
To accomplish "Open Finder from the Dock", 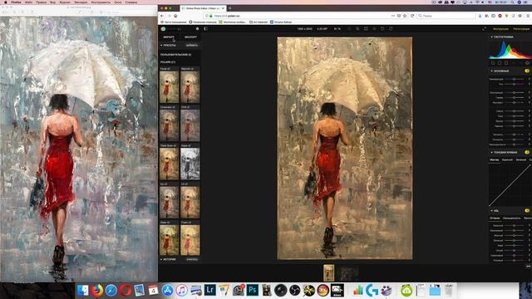I will click(82, 291).
